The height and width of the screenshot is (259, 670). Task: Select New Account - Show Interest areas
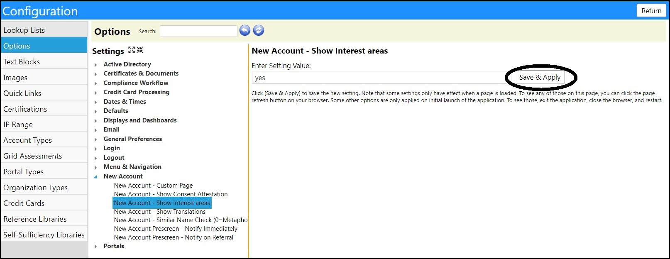[x=162, y=203]
